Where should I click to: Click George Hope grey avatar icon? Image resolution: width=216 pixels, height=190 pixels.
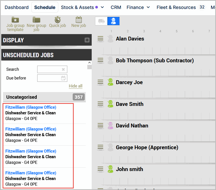[110, 147]
